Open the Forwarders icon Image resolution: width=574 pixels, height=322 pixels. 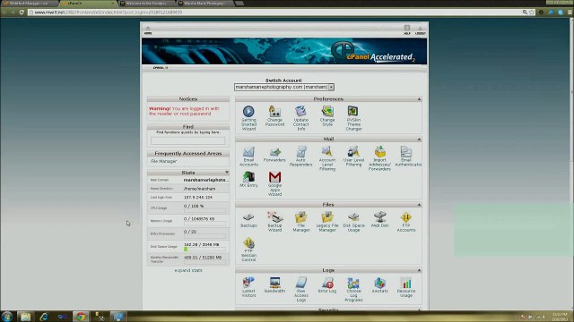[x=274, y=151]
